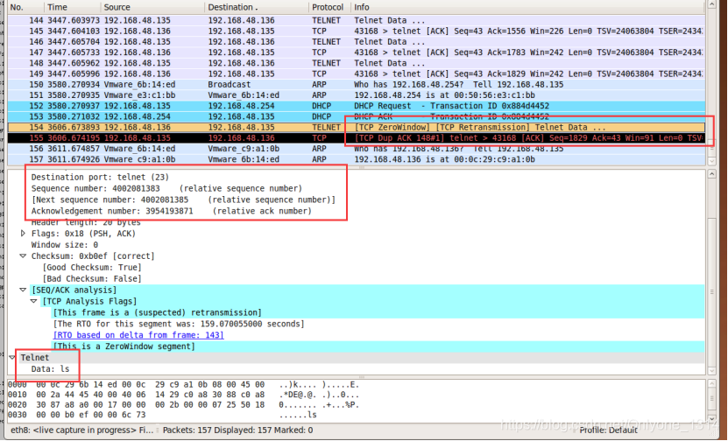Select packet 157 ARP reply row
The height and width of the screenshot is (441, 728).
pos(356,159)
